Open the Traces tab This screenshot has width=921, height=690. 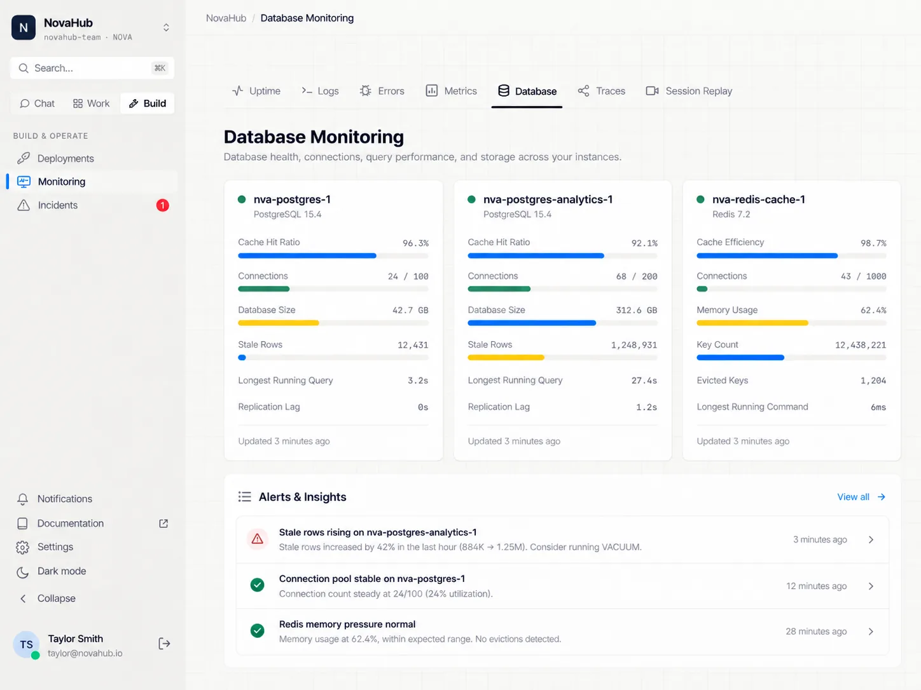tap(602, 91)
